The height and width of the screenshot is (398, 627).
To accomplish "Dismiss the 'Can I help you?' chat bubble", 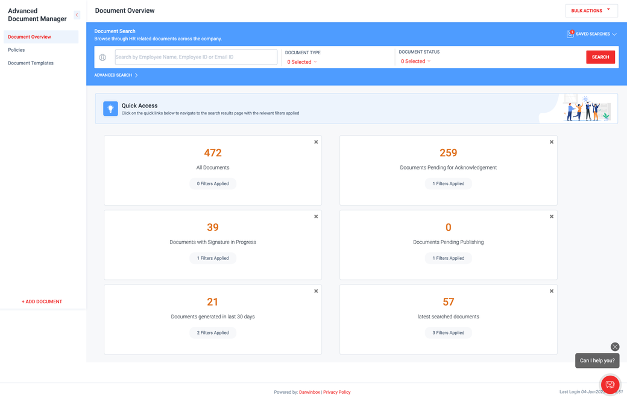I will click(x=615, y=347).
